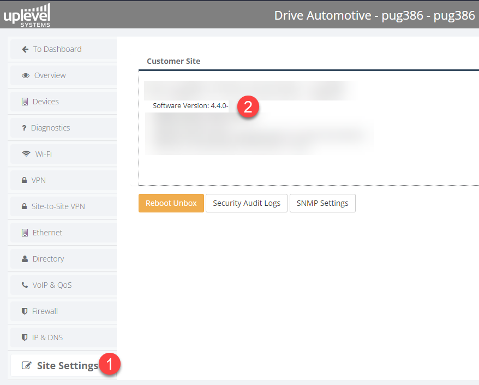Select the Site Settings menu entry
Viewport: 479px width, 385px height.
[x=67, y=366]
